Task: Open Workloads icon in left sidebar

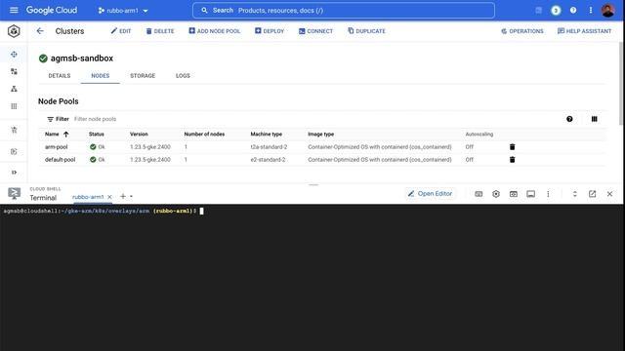Action: pos(14,71)
